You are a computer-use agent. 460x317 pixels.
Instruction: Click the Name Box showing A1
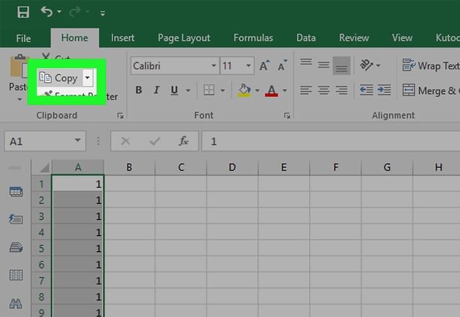click(x=45, y=141)
